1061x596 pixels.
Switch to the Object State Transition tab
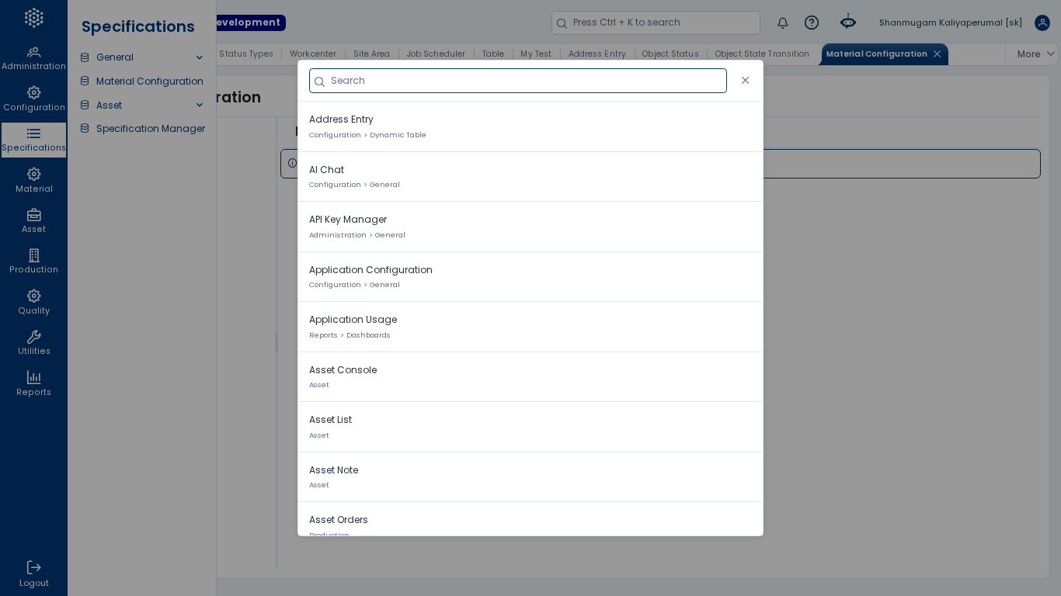coord(762,54)
